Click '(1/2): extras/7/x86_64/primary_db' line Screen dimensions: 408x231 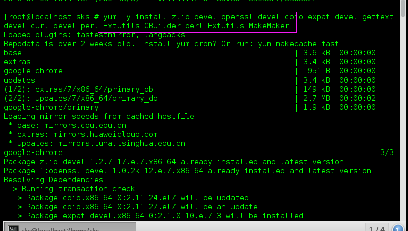click(78, 89)
